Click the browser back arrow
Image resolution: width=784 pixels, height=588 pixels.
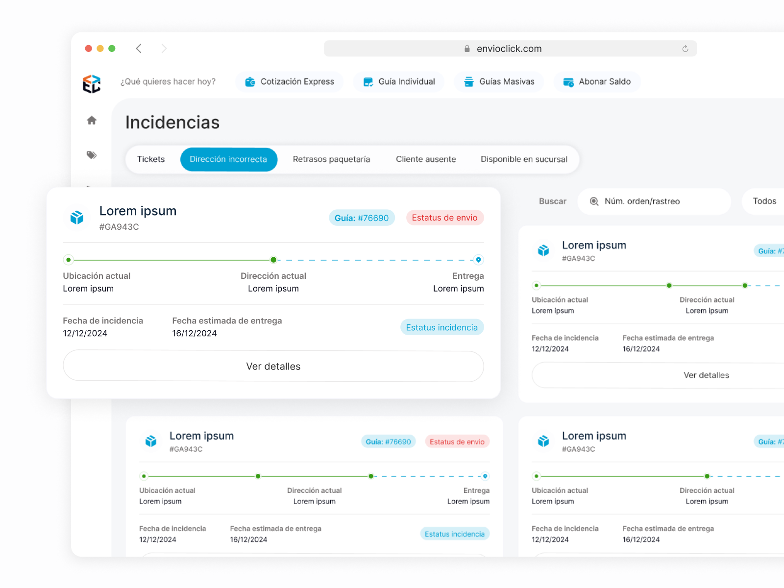pos(139,48)
